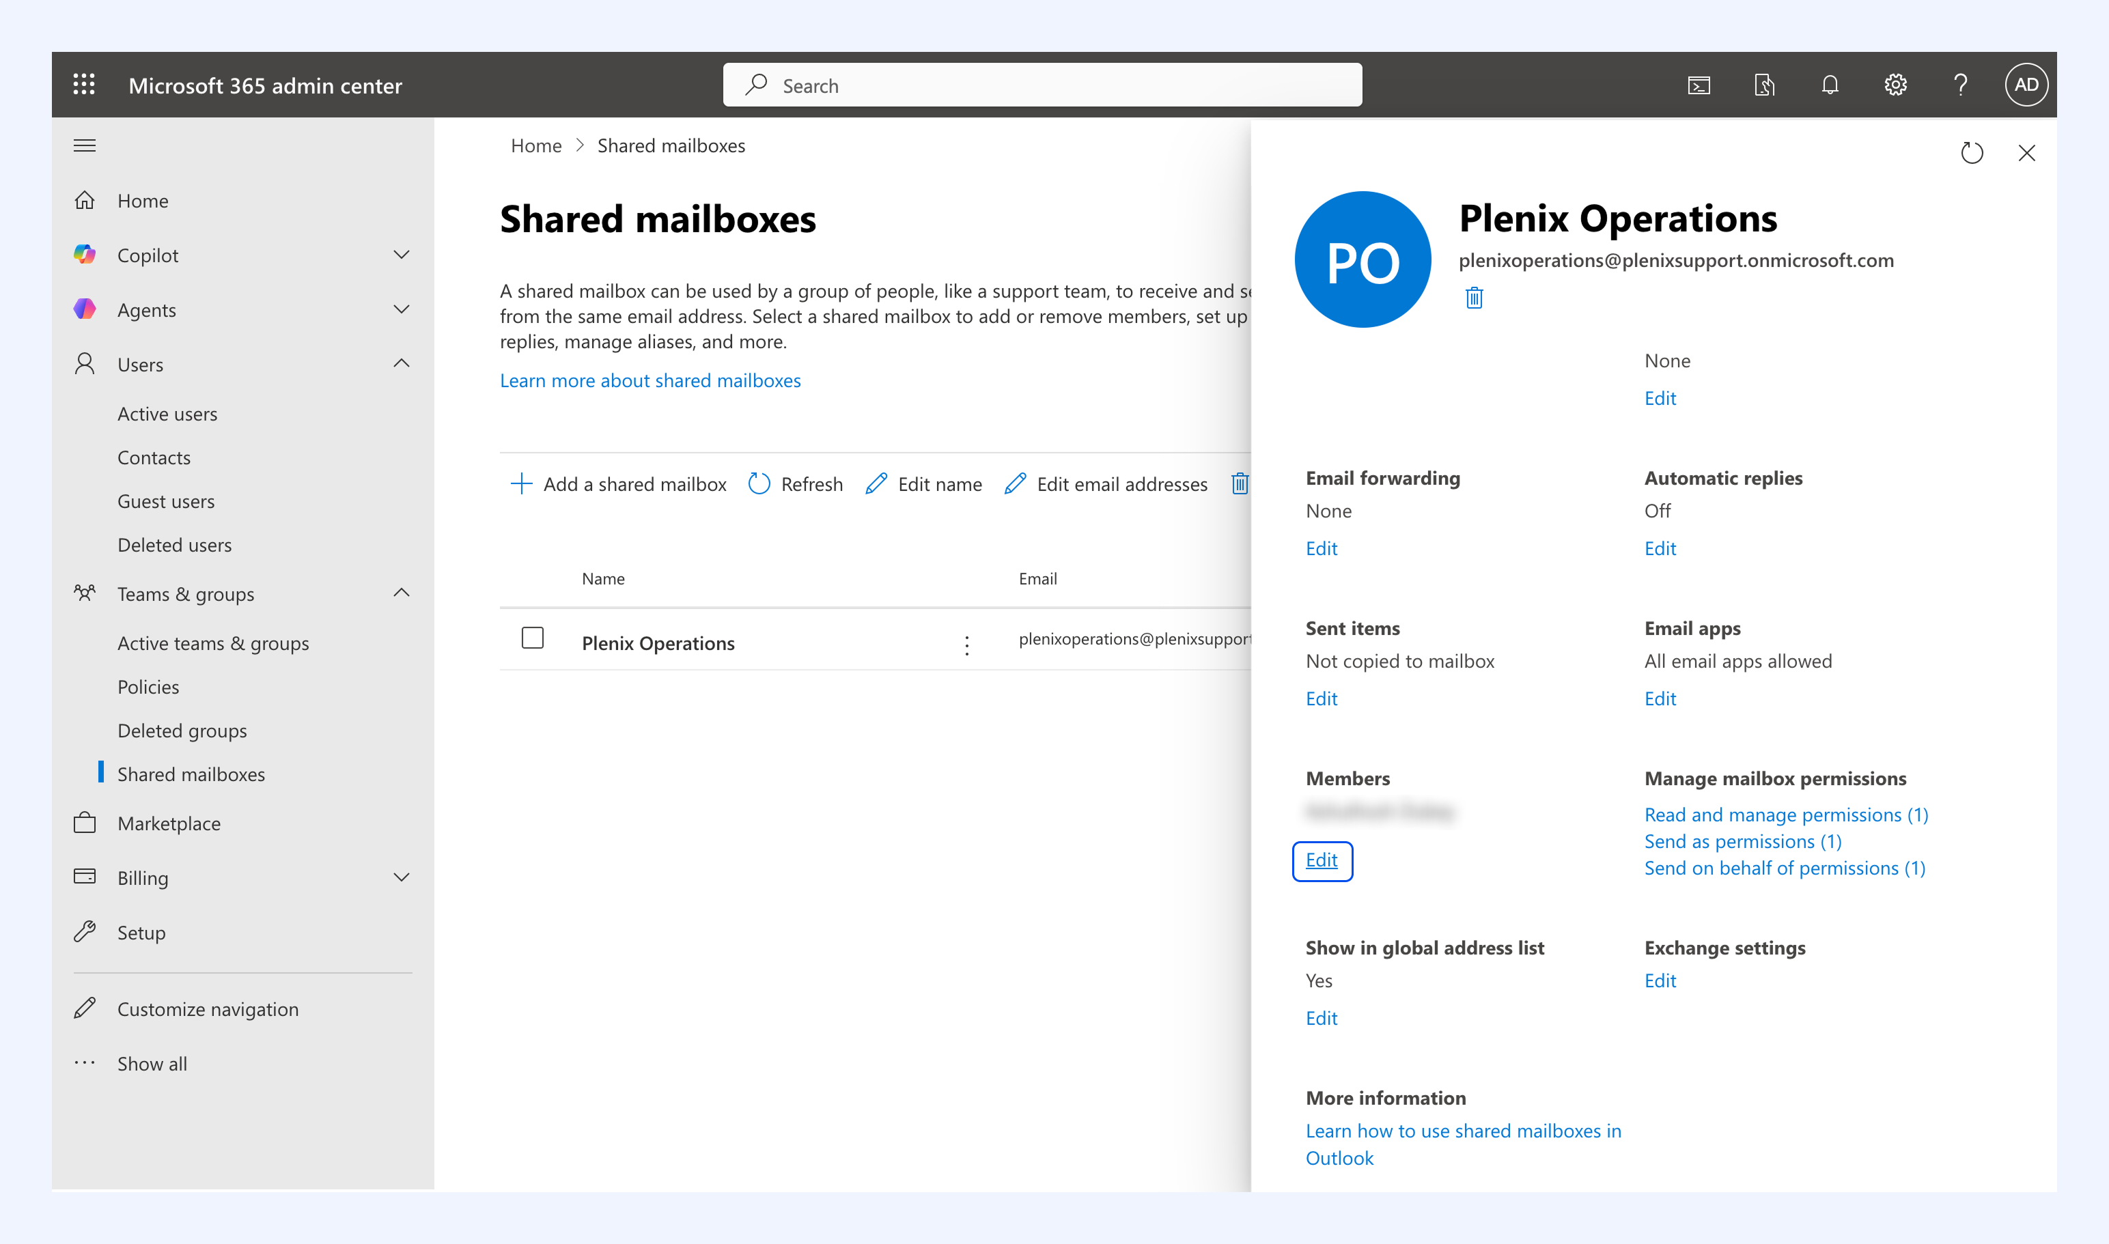This screenshot has height=1244, width=2109.
Task: Open Learn more about shared mailboxes
Action: point(650,380)
